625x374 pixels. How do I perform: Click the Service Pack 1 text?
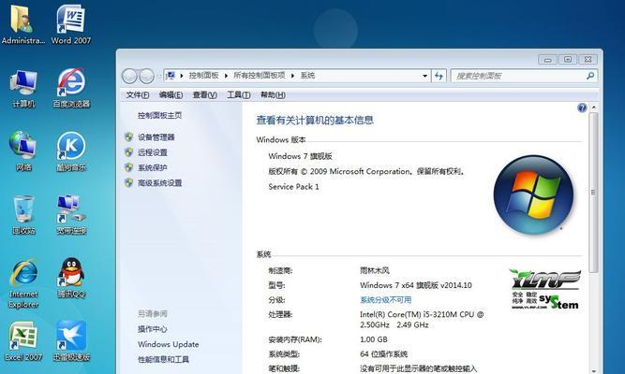(294, 187)
